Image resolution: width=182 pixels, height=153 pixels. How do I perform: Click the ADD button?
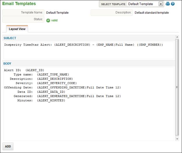[x=8, y=146]
